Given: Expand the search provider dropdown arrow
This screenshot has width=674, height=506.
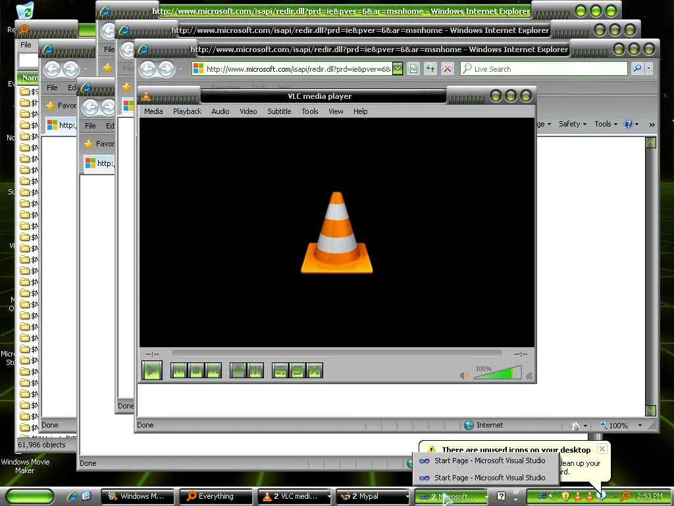Looking at the screenshot, I should point(649,69).
